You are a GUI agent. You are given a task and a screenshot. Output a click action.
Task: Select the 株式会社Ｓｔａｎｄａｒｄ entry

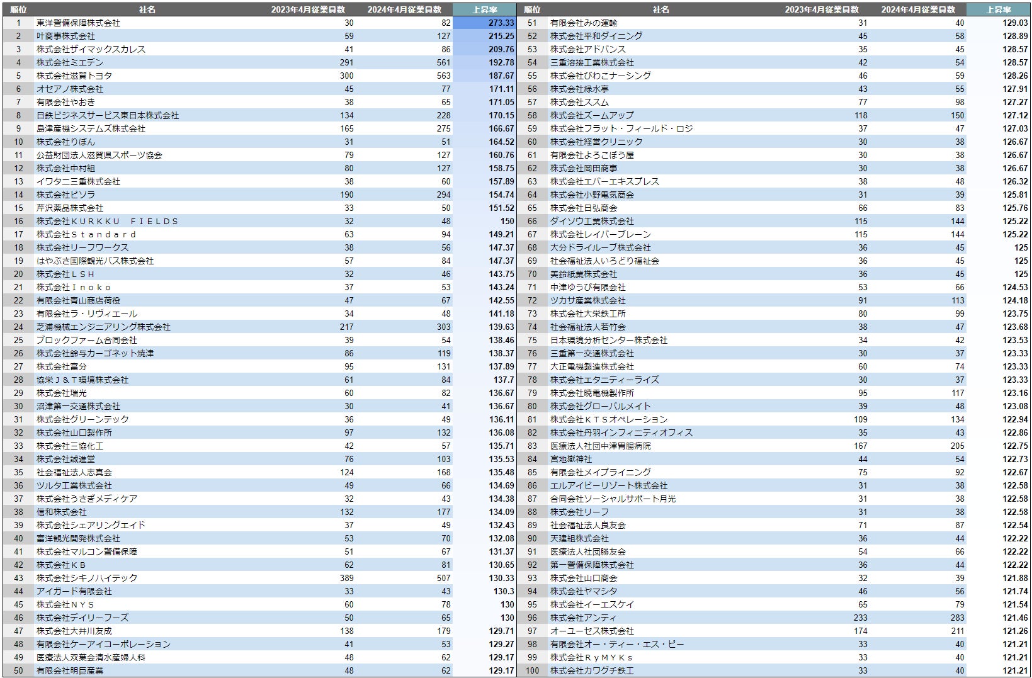[86, 234]
